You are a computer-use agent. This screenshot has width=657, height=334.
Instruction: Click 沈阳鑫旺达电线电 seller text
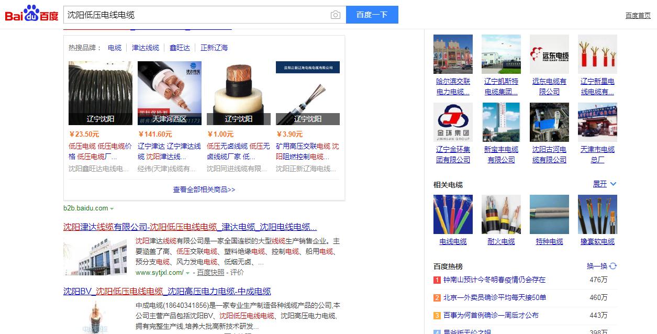(x=99, y=169)
